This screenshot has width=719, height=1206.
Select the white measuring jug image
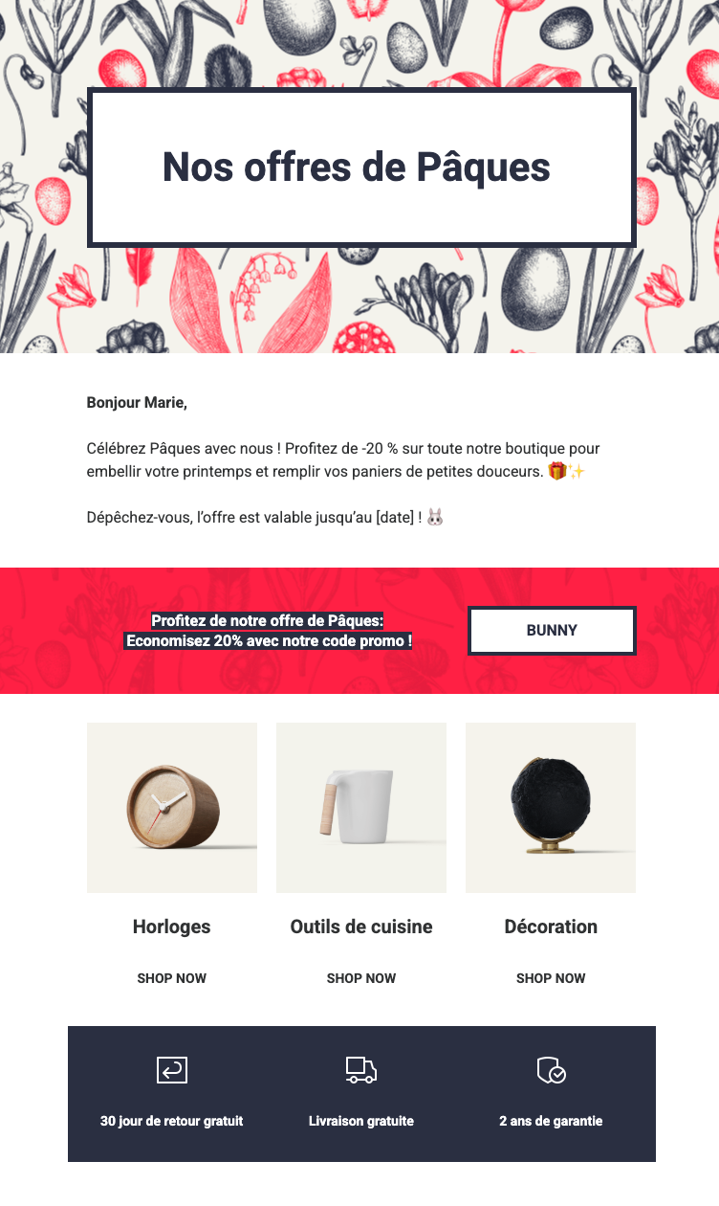pyautogui.click(x=361, y=808)
